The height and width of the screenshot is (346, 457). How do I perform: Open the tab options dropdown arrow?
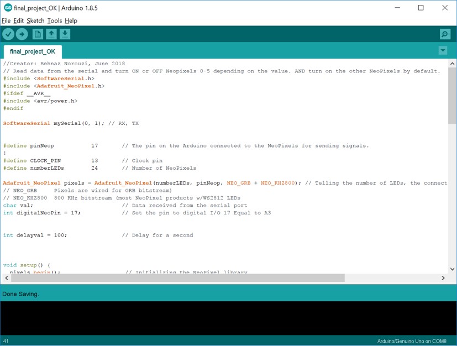[443, 50]
